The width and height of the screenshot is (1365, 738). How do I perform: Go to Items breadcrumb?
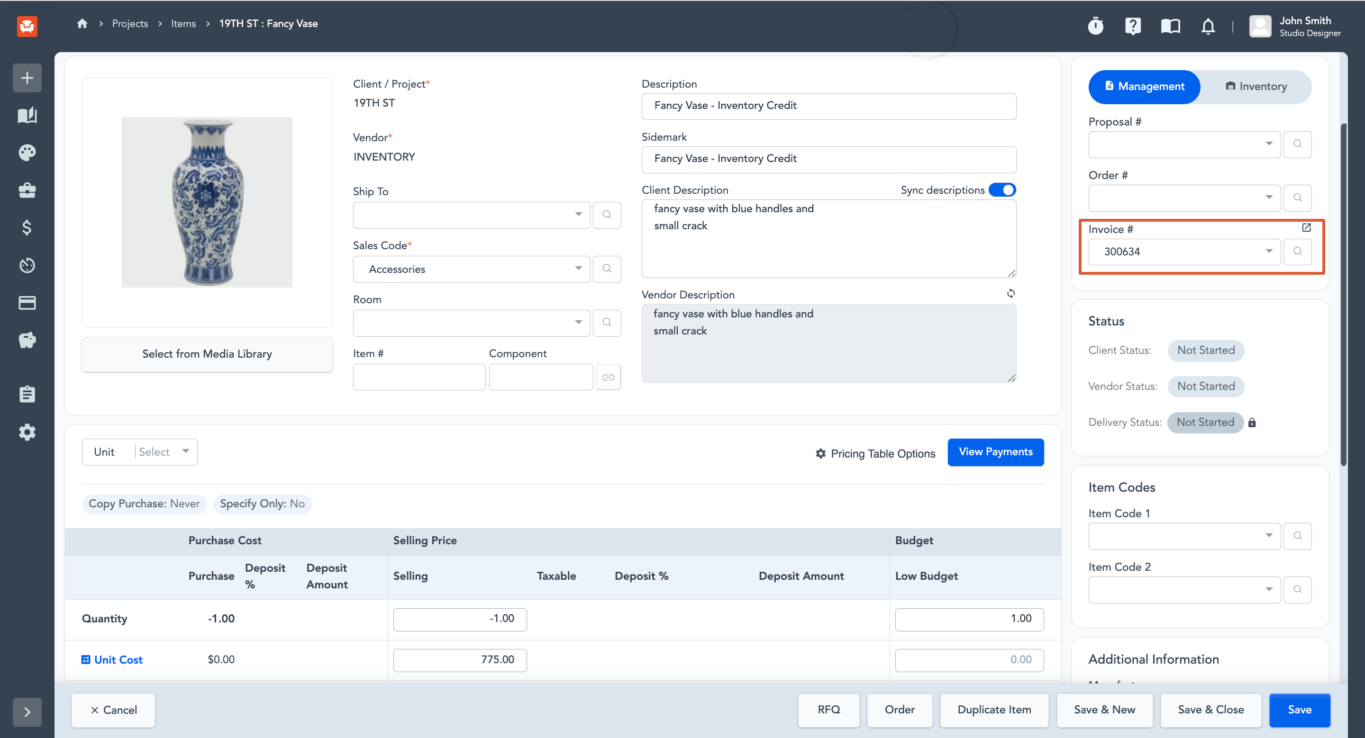(183, 23)
